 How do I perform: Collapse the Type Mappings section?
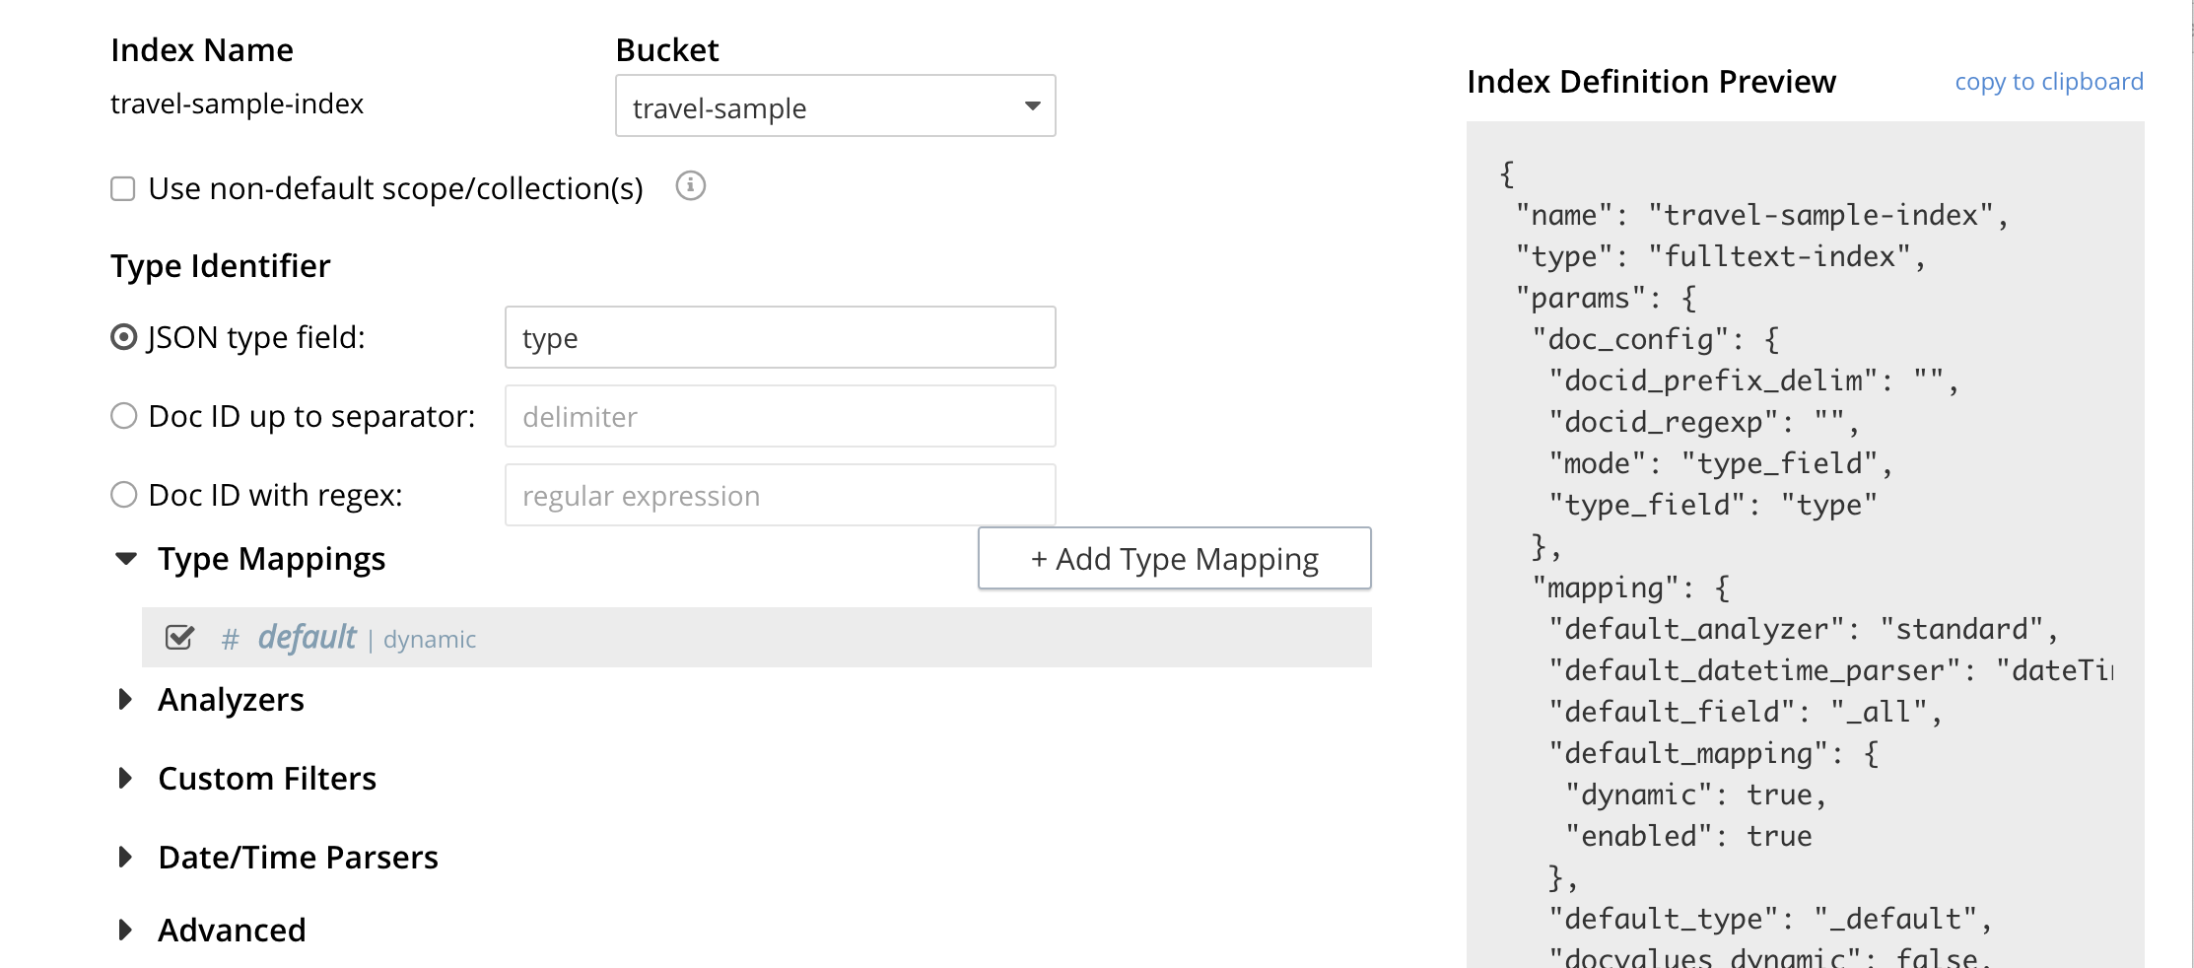click(126, 559)
